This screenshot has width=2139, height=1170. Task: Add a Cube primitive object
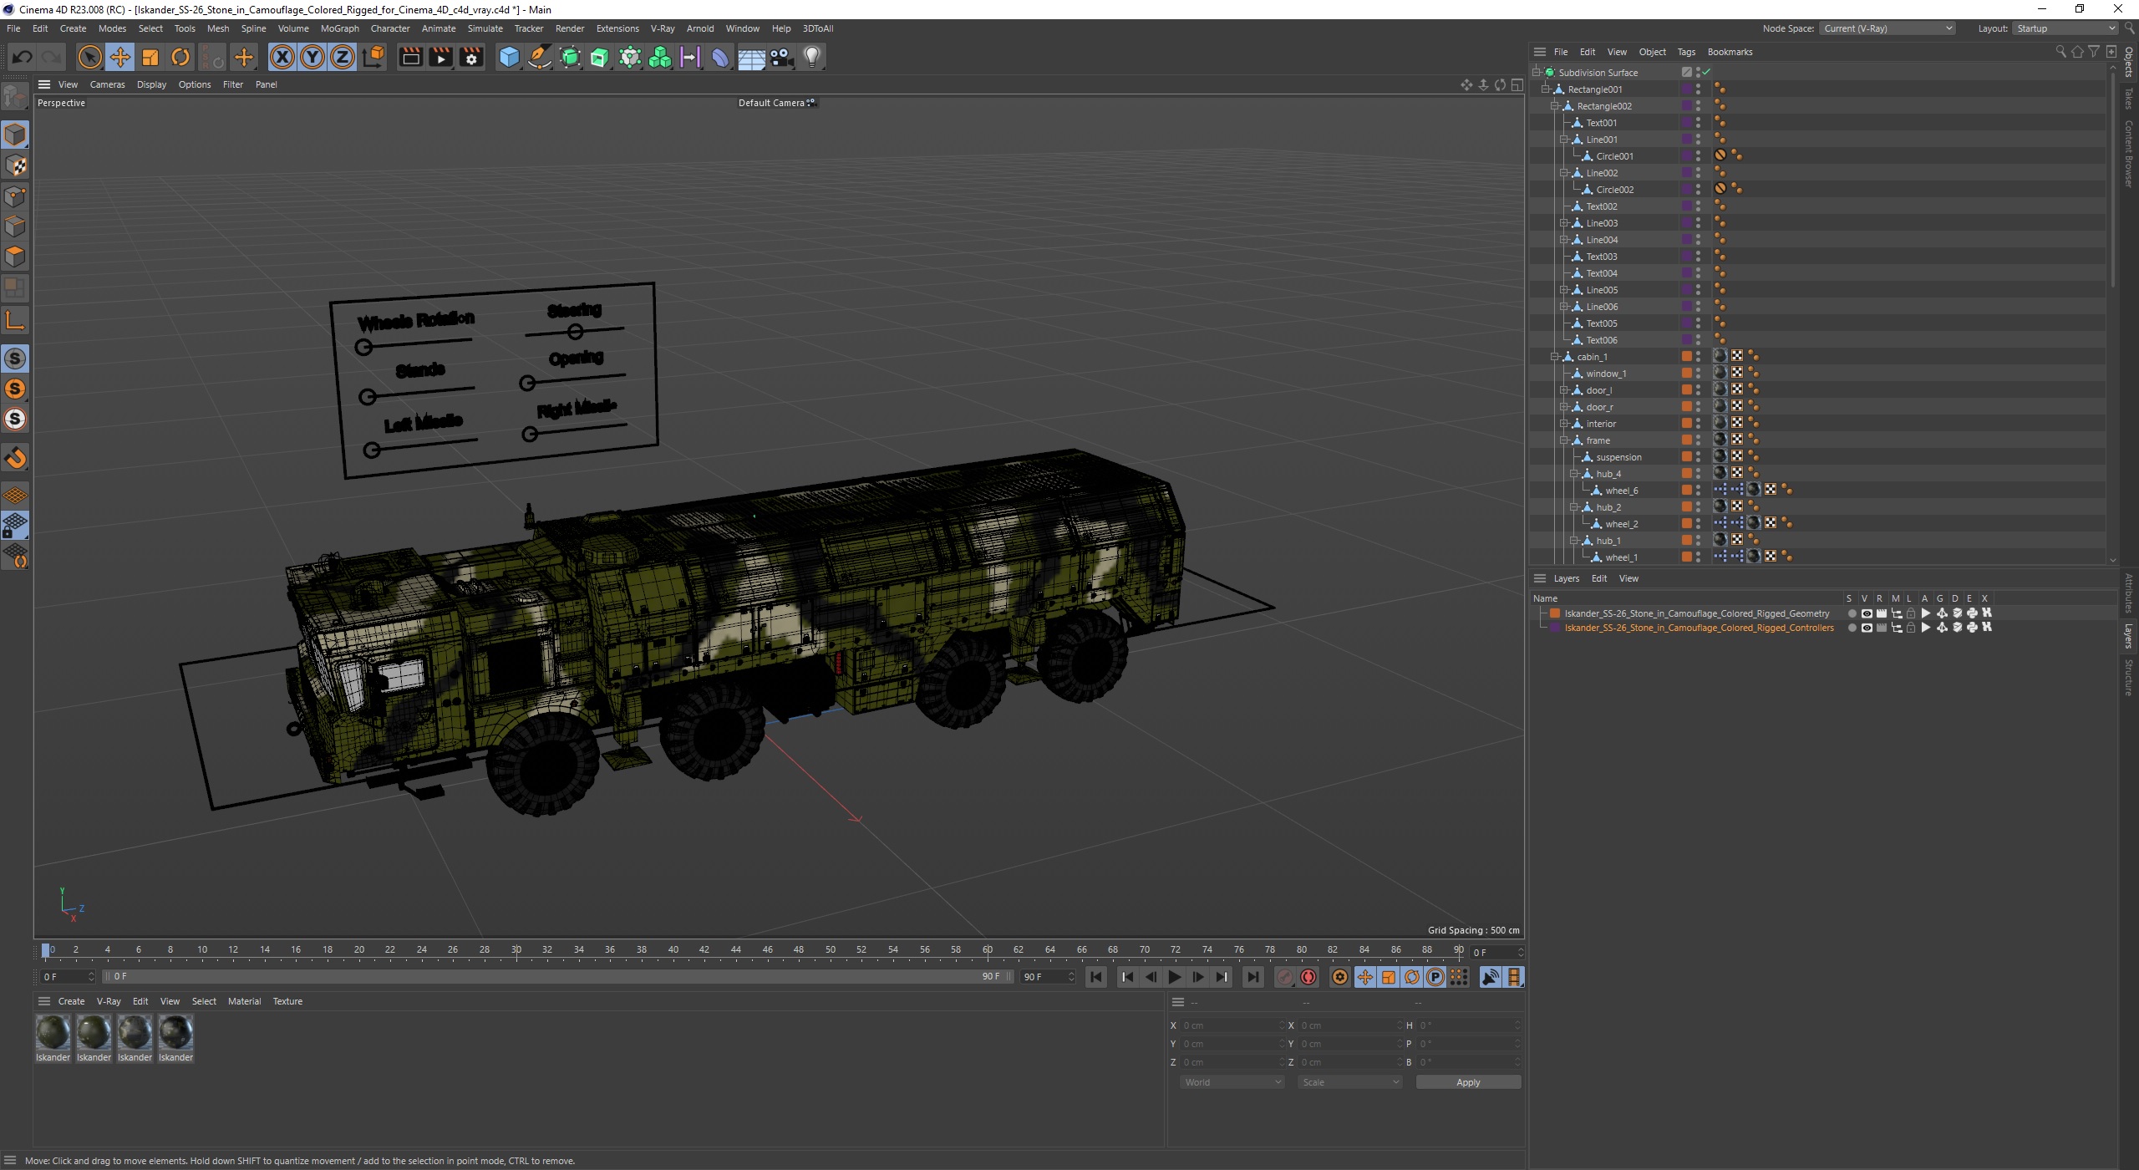509,57
